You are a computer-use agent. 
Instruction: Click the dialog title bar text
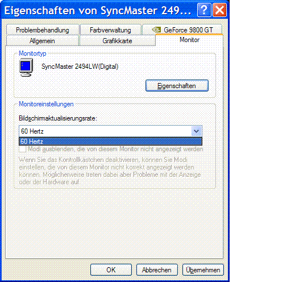98,10
